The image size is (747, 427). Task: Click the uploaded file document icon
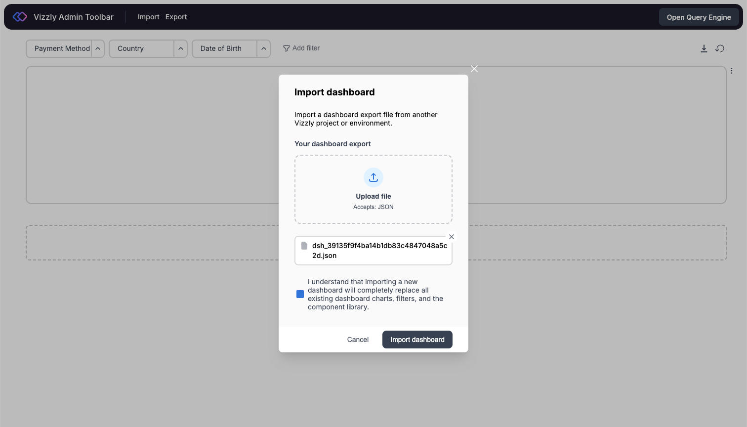(304, 246)
